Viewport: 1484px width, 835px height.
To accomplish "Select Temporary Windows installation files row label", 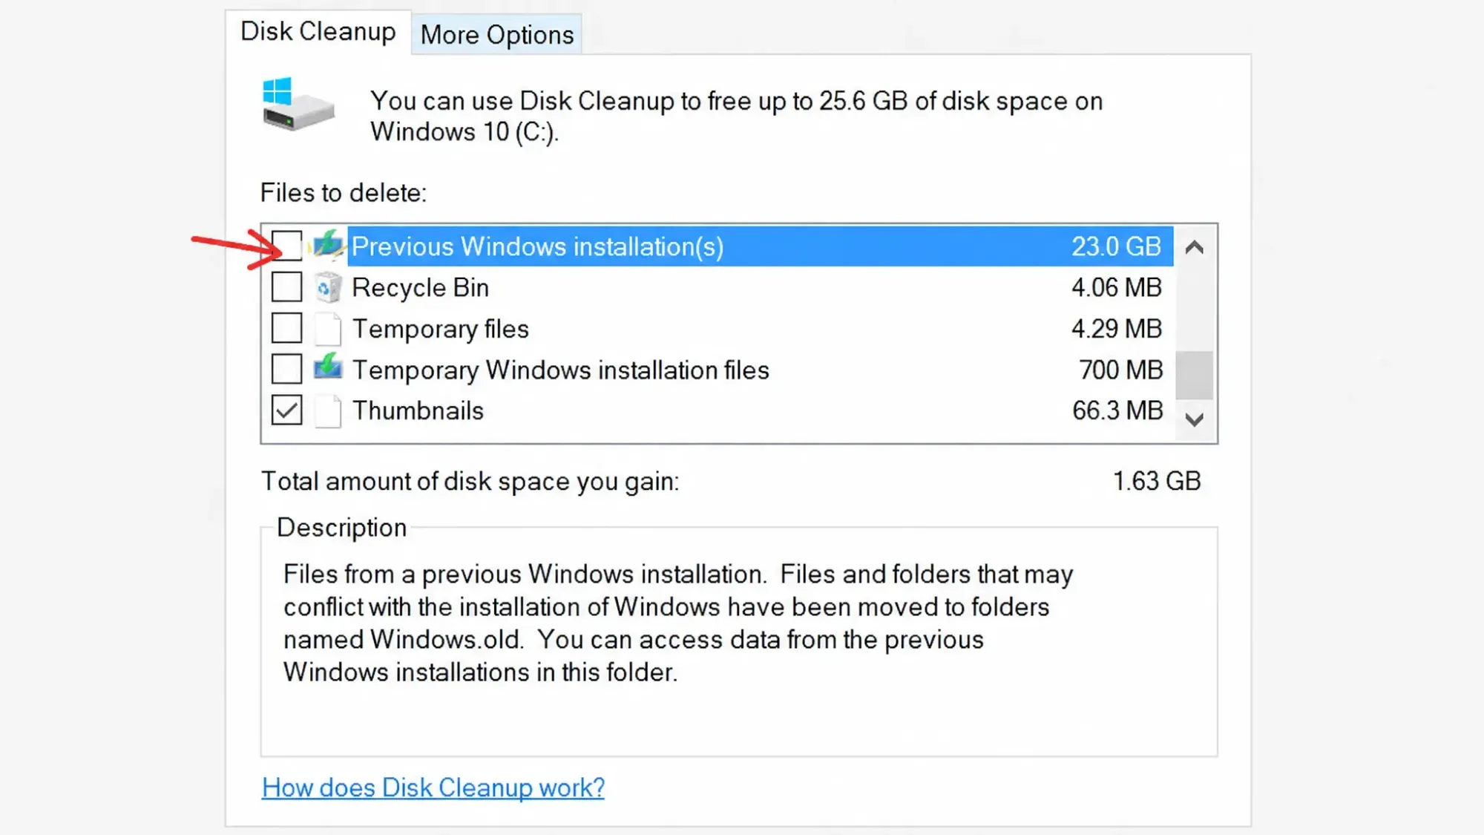I will point(561,370).
